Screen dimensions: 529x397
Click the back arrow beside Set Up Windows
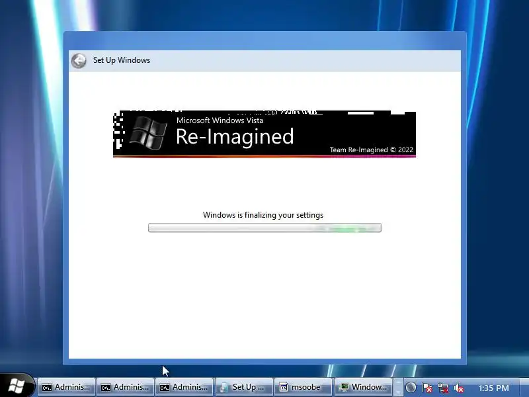[79, 61]
